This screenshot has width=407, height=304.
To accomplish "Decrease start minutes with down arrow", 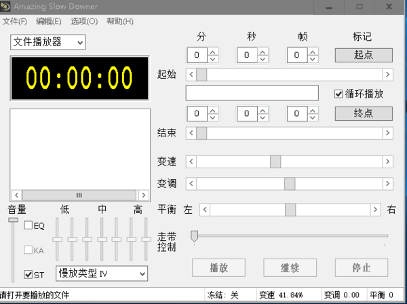I will tap(212, 59).
